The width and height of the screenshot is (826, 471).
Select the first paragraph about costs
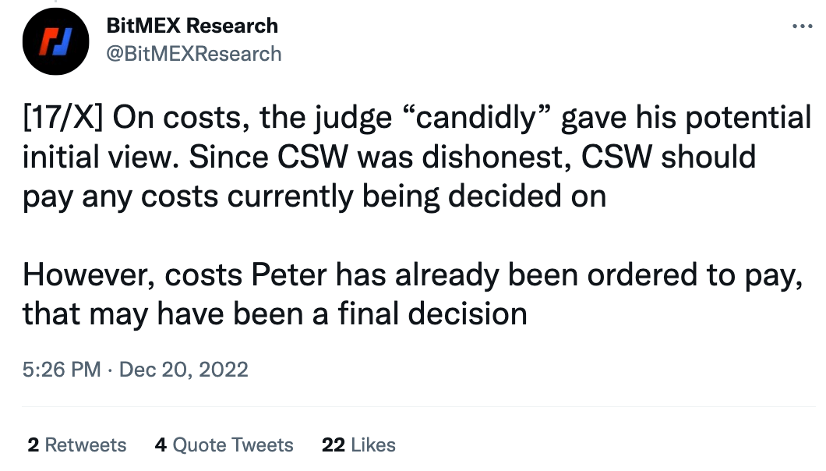[416, 157]
